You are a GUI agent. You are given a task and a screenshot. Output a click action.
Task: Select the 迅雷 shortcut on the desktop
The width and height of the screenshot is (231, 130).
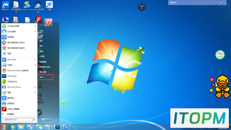click(x=49, y=6)
